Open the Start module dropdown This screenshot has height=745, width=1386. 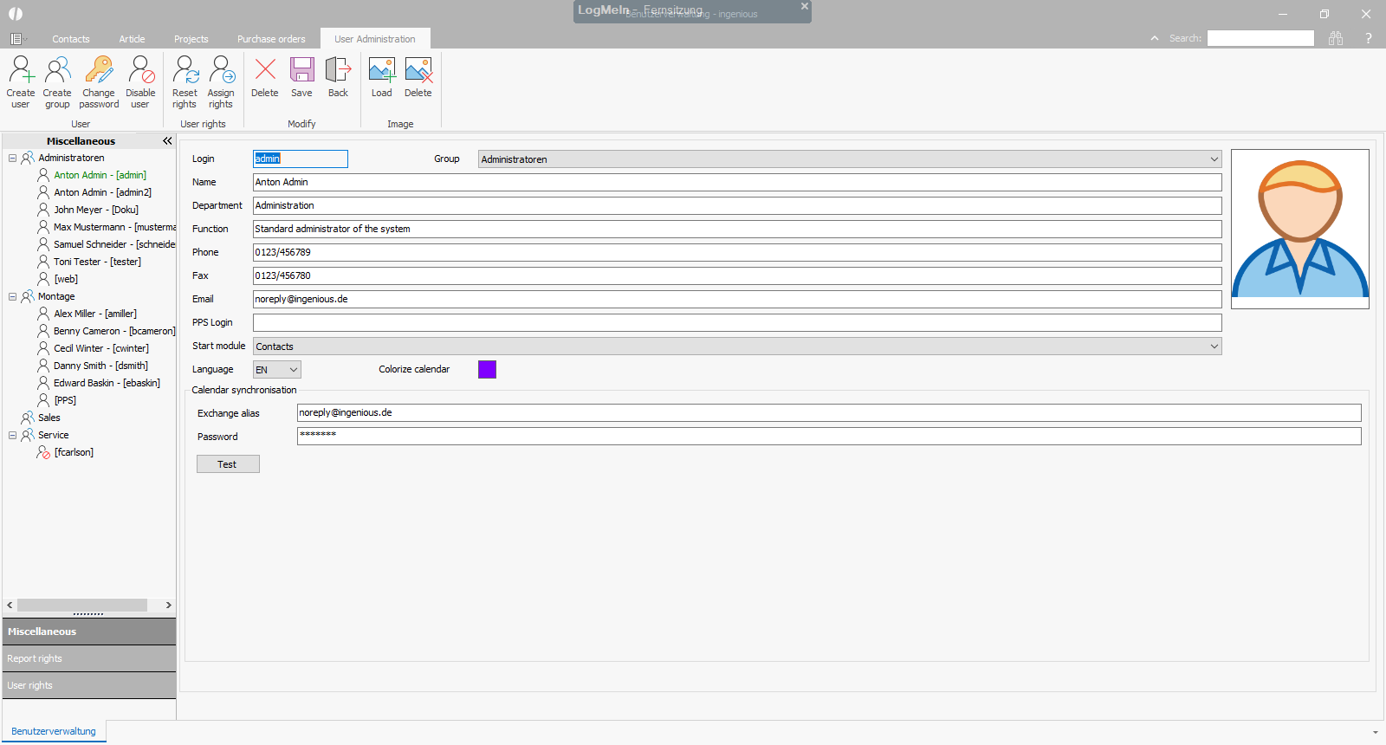tap(1214, 347)
